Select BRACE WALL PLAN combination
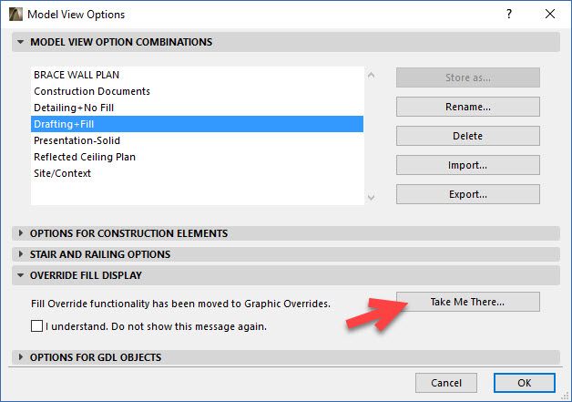Image resolution: width=572 pixels, height=402 pixels. (77, 75)
